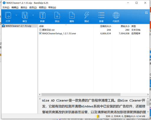
Task: Click the View (查看) list icon
Action: (x=101, y=15)
